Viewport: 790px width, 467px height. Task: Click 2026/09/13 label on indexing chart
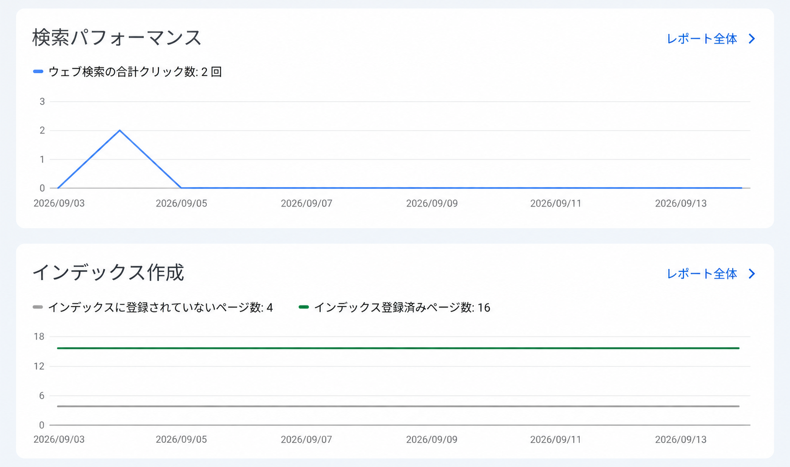681,439
